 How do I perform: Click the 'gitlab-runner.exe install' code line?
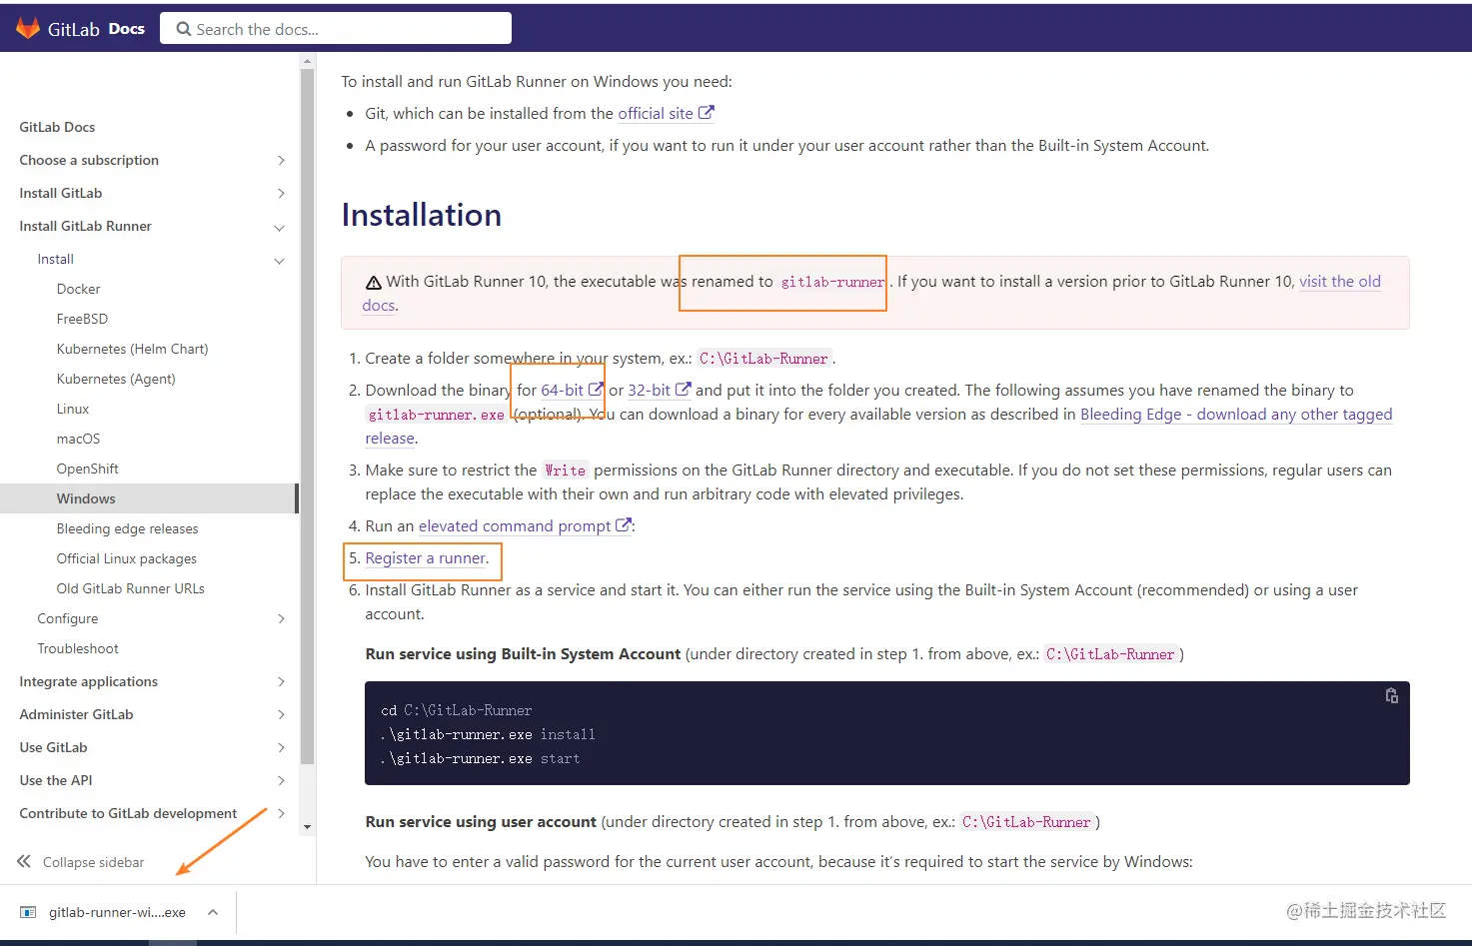pos(488,734)
